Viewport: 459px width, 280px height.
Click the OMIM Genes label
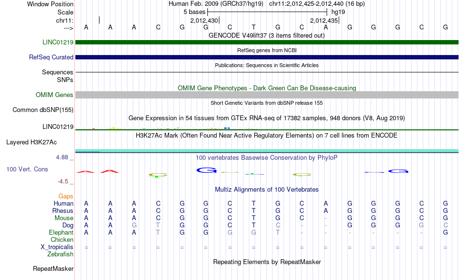[x=54, y=95]
